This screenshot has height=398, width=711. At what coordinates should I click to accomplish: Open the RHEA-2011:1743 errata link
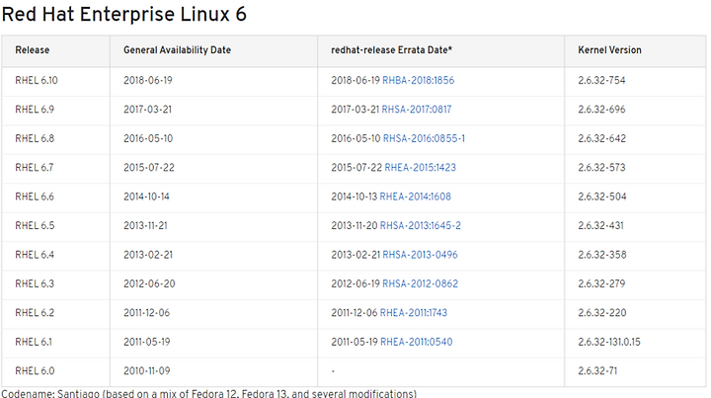coord(414,312)
